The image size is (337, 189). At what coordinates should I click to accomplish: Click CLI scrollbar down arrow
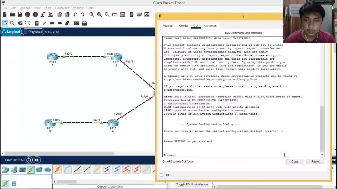pyautogui.click(x=322, y=155)
